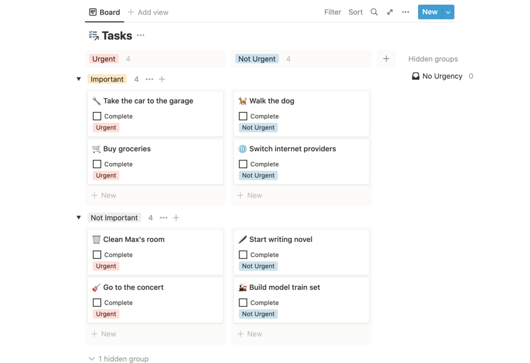
Task: Click the plus icon beside Important group
Action: pyautogui.click(x=162, y=79)
